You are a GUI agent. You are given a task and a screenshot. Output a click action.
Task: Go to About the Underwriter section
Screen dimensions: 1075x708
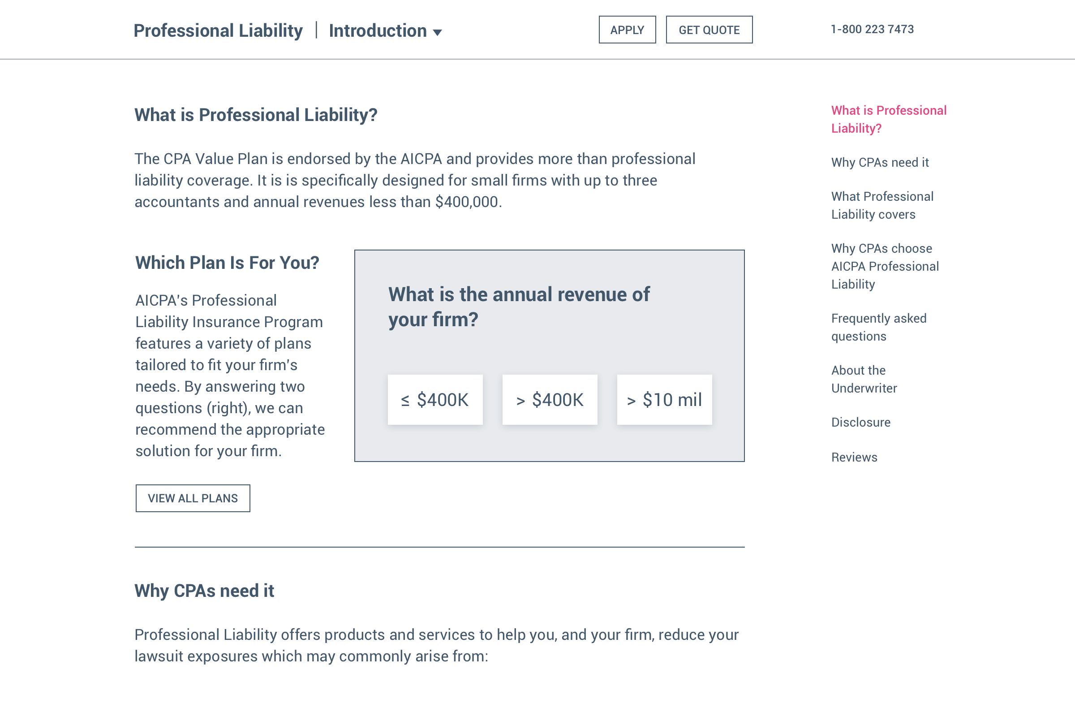pyautogui.click(x=864, y=379)
